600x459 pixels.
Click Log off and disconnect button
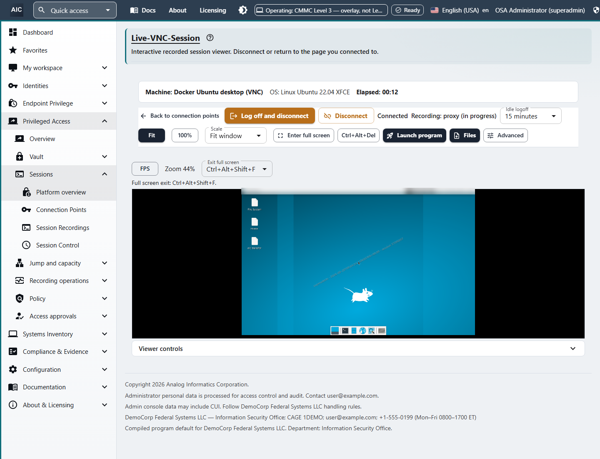[x=270, y=116]
